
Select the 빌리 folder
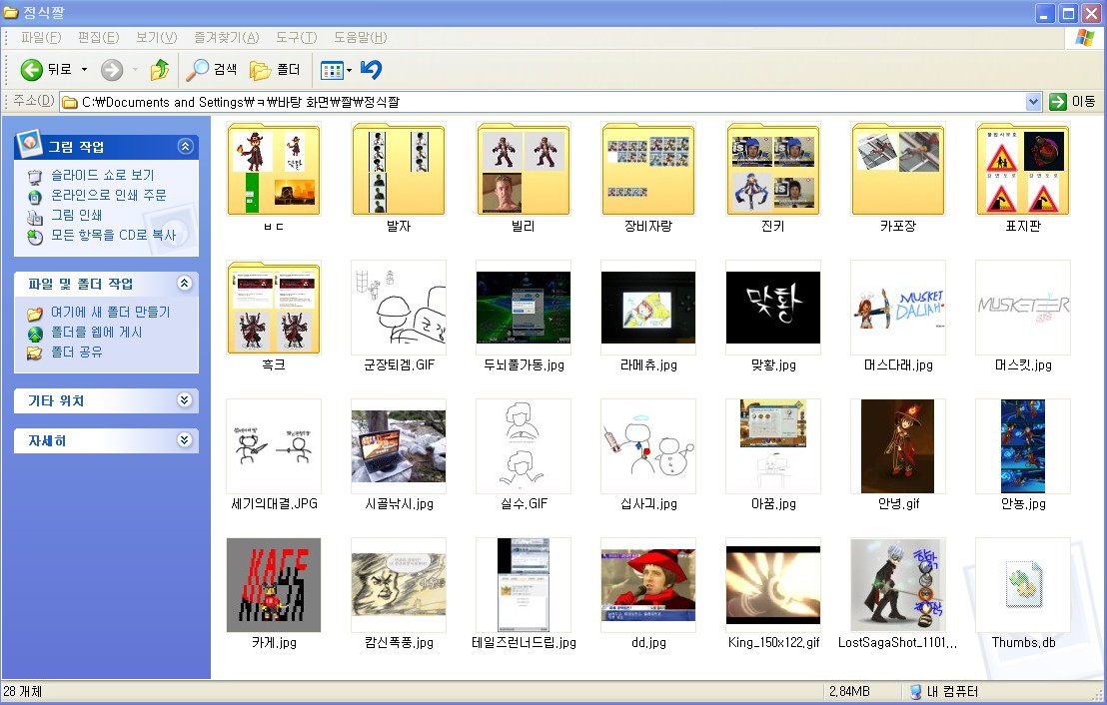524,169
